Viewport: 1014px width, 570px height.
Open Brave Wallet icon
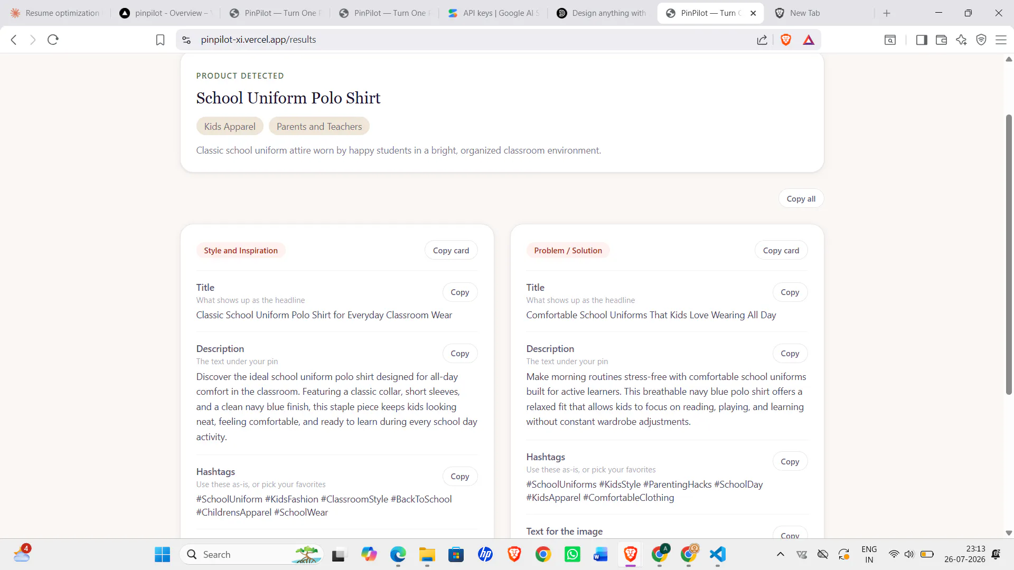941,40
